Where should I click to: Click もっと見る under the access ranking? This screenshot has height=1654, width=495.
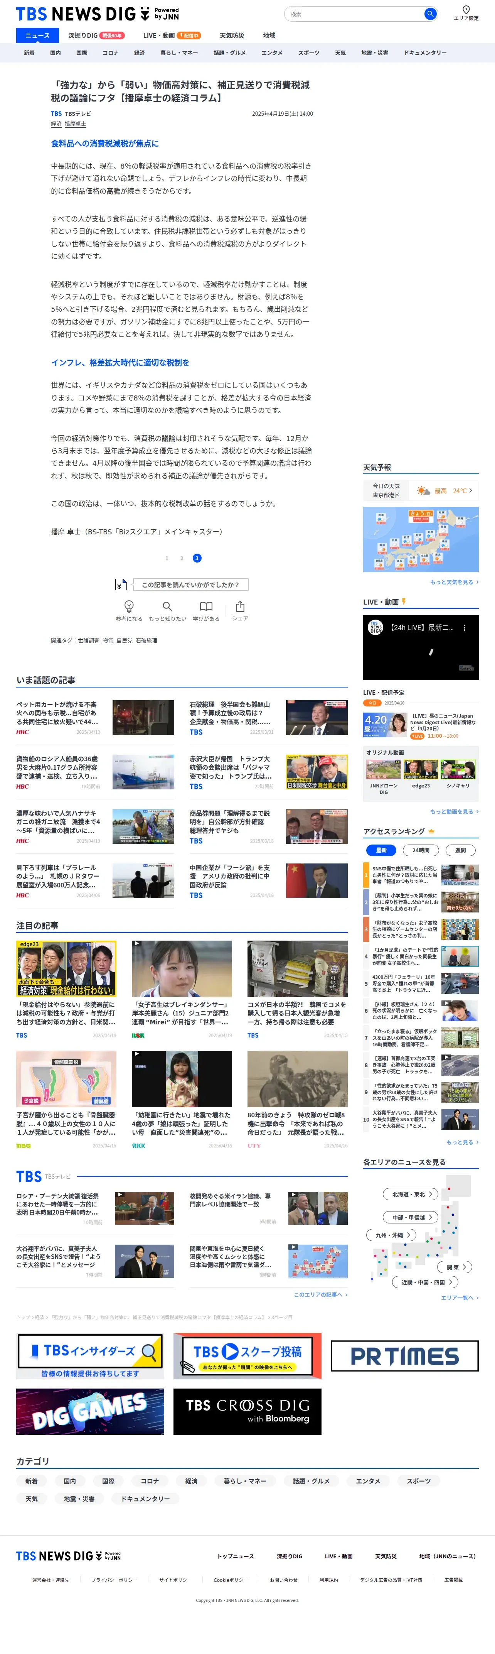(462, 1142)
